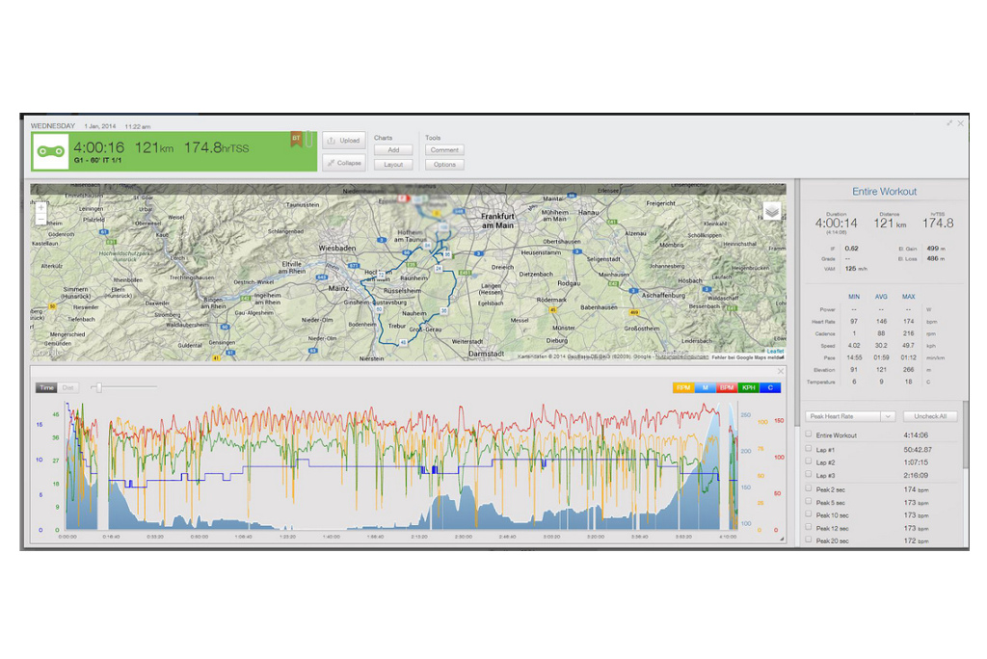Click the Heart Rate stats row label
987x659 pixels.
click(823, 322)
